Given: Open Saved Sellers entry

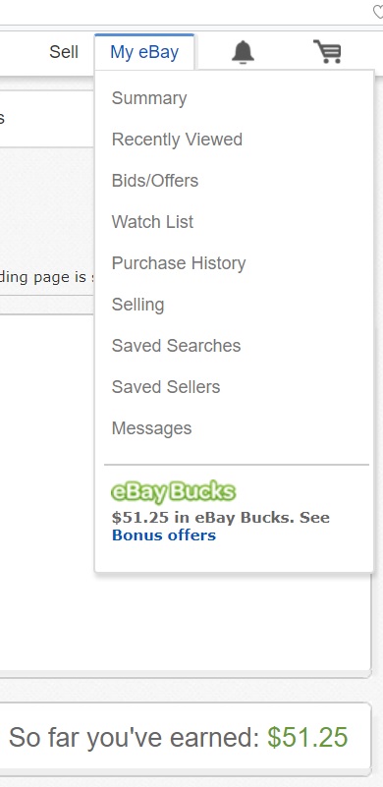Looking at the screenshot, I should click(x=166, y=387).
